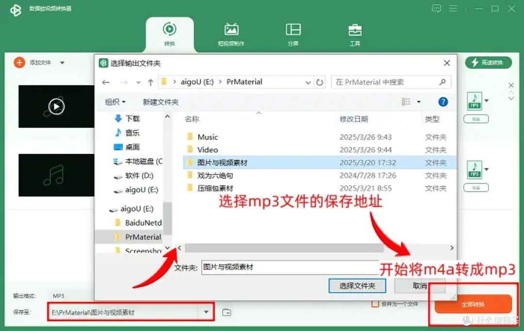Expand the second file's format dropdown arrow
The width and height of the screenshot is (524, 331).
click(487, 169)
